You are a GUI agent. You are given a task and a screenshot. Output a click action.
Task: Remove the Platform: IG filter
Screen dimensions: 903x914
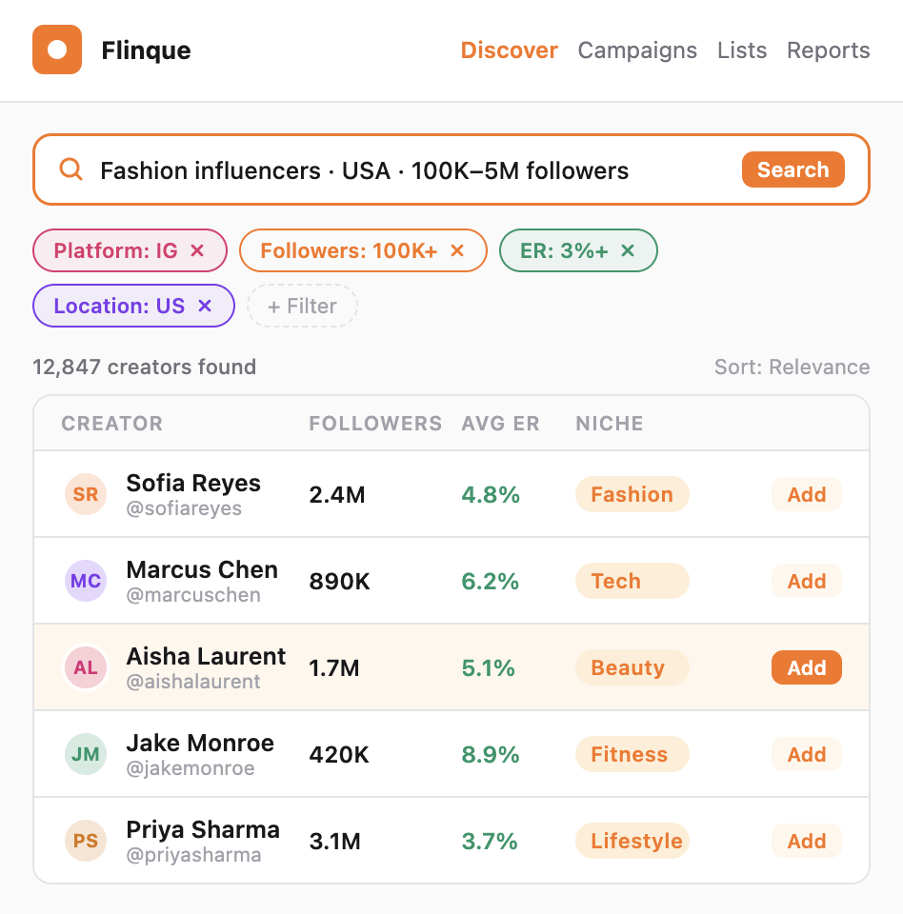click(197, 250)
